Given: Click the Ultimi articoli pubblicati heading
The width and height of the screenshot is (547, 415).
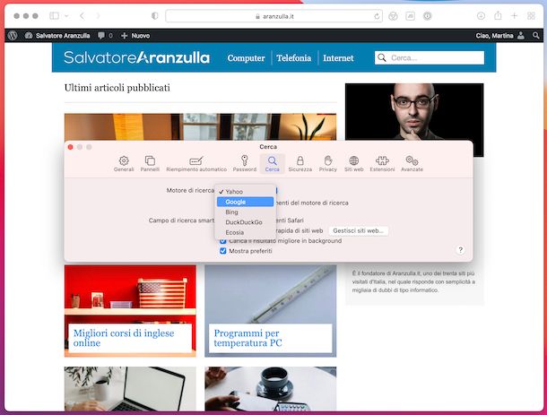Looking at the screenshot, I should 117,88.
